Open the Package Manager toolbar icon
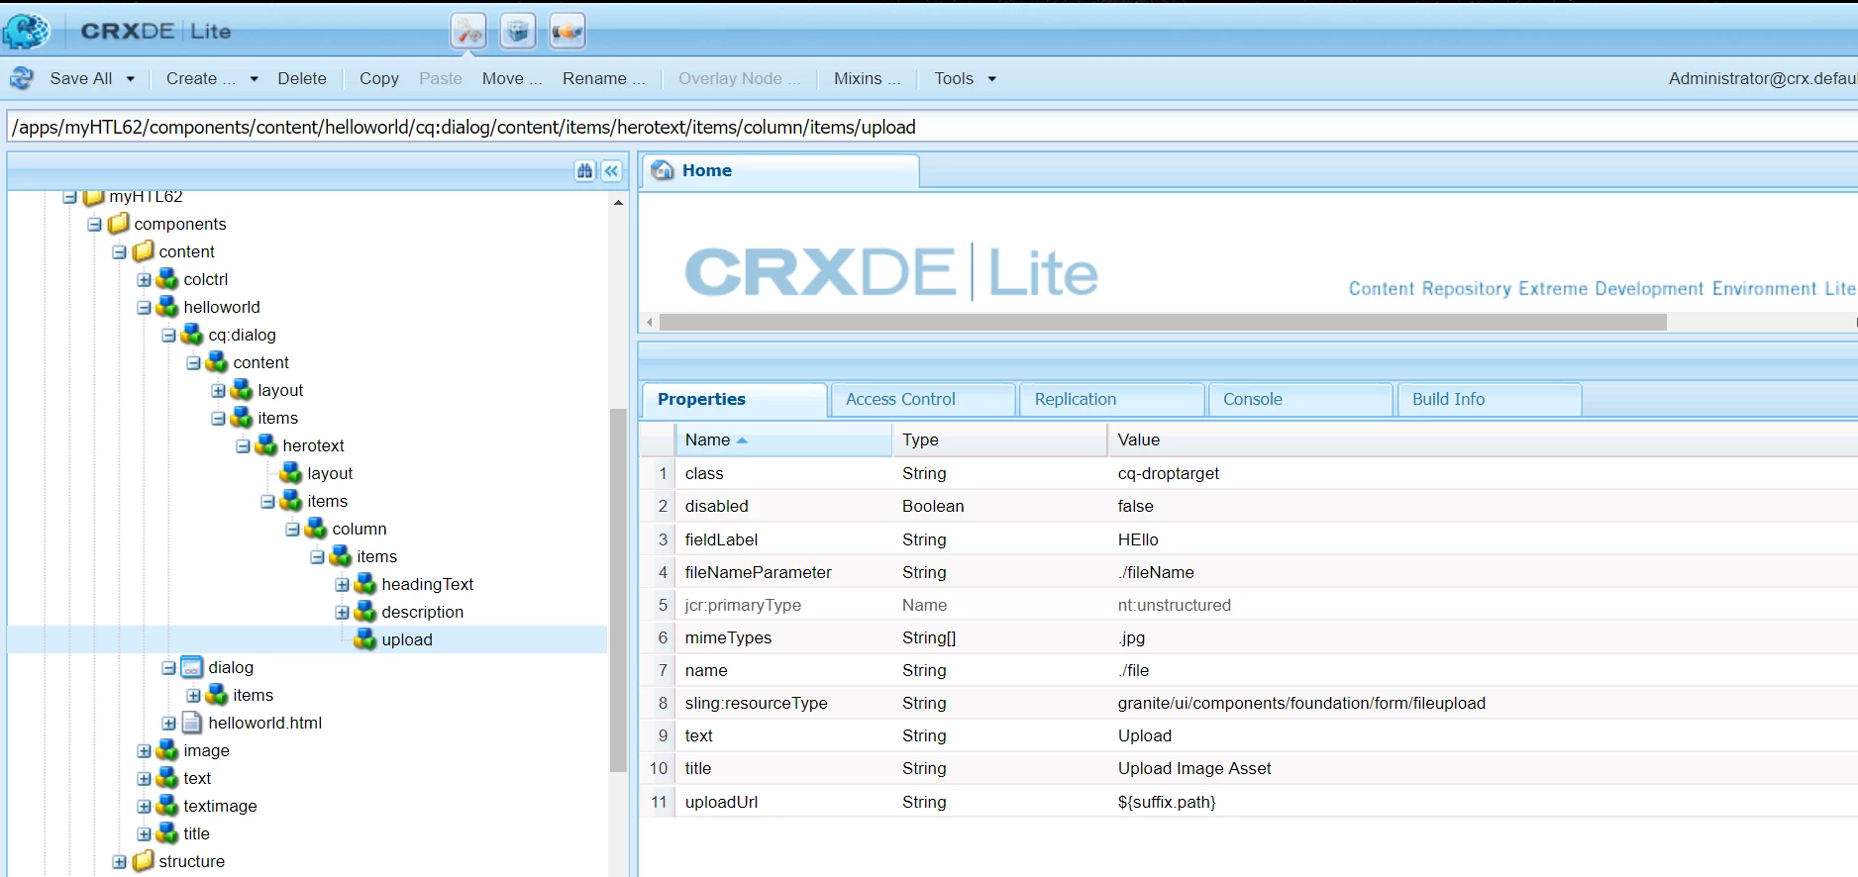Screen dimensions: 1858x877 click(517, 32)
